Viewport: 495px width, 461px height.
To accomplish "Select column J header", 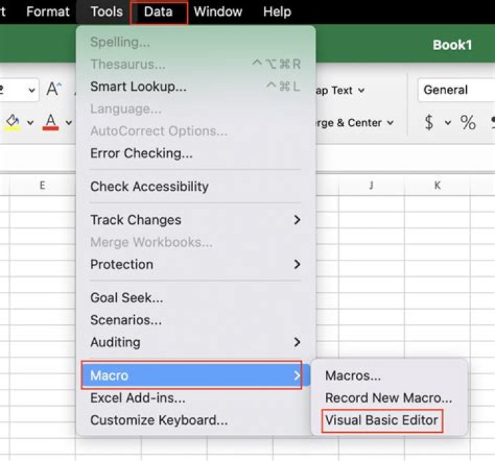I will coord(371,185).
